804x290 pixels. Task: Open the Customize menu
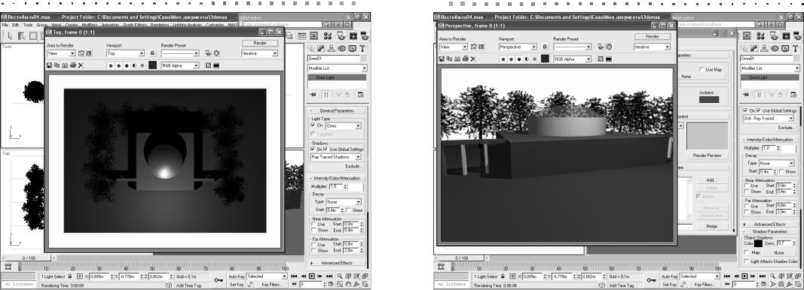[x=214, y=25]
